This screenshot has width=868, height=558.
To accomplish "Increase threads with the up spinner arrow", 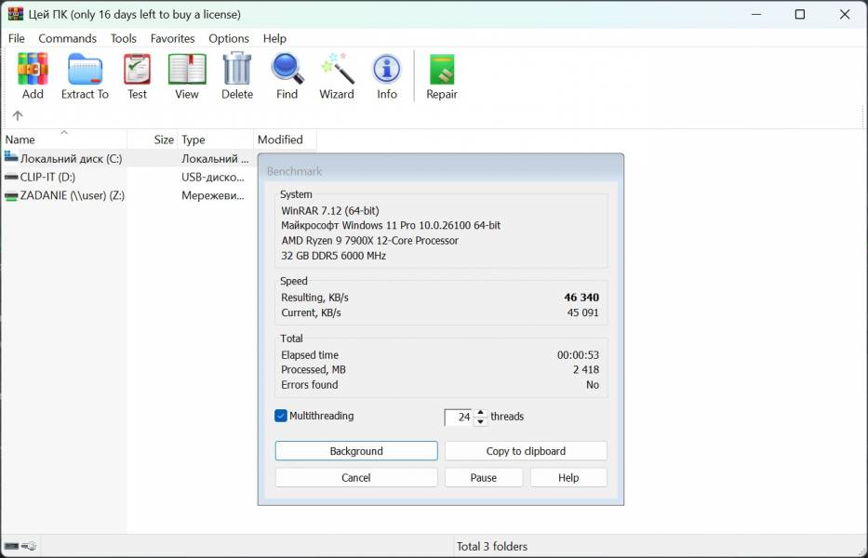I will pos(480,412).
